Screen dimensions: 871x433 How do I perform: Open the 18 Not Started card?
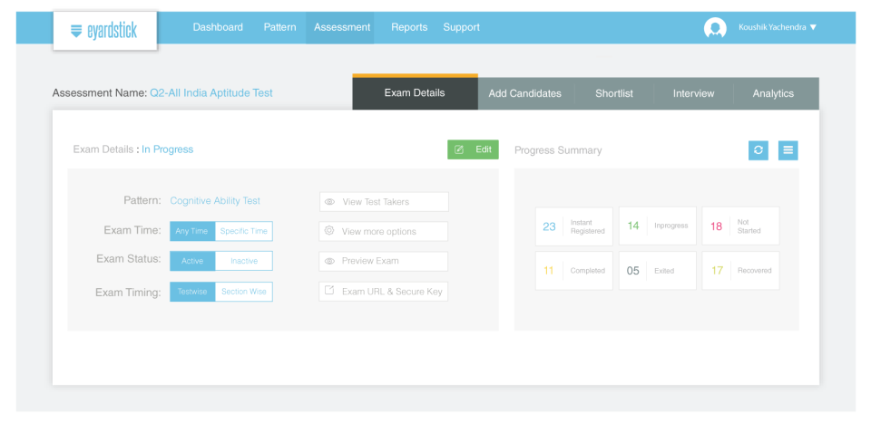(740, 226)
